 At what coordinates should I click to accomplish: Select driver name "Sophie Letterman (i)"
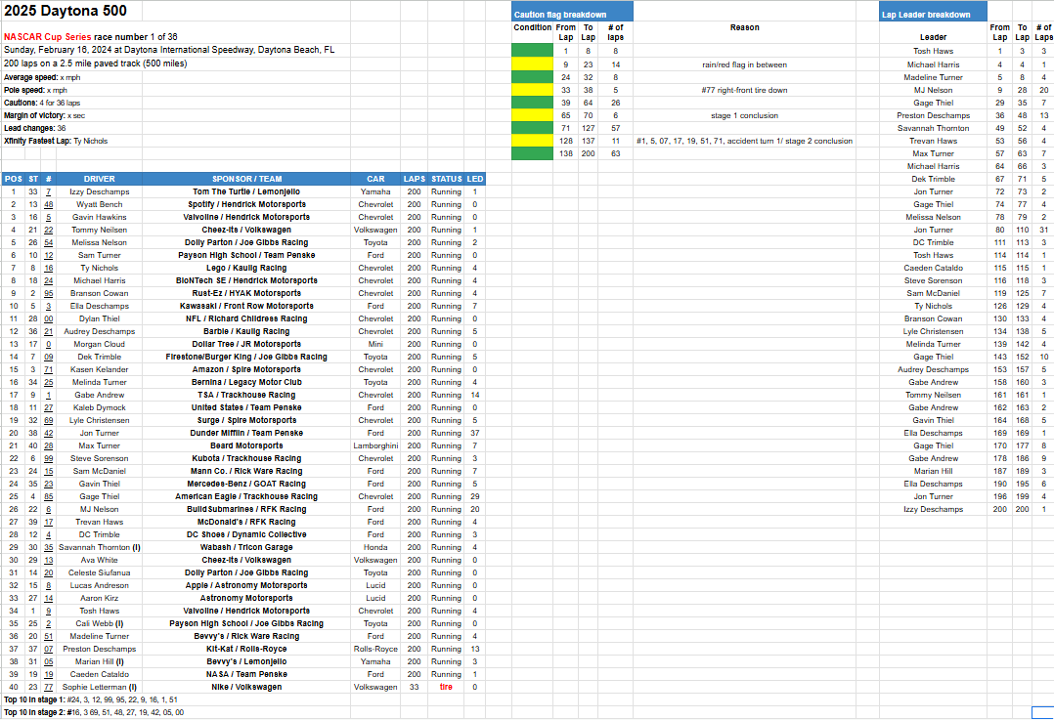click(100, 687)
